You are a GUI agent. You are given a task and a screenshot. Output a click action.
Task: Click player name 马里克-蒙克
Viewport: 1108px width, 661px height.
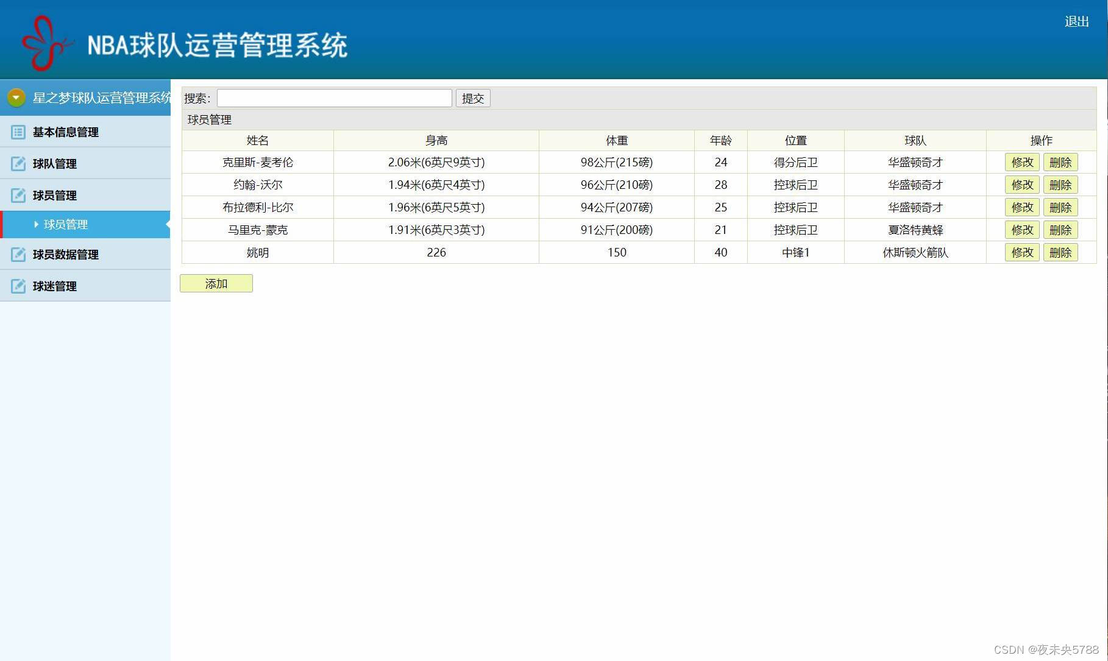click(258, 230)
